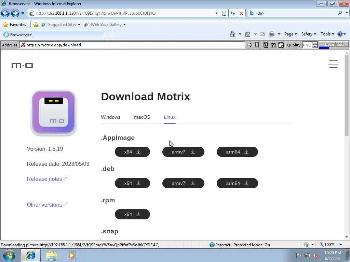Open the Windows Start orb

tap(9, 255)
